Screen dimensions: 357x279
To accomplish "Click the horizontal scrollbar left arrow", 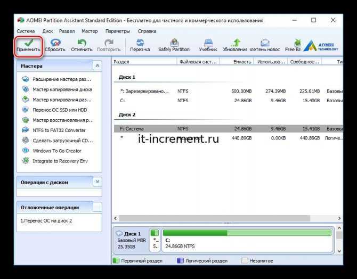I will tap(116, 218).
